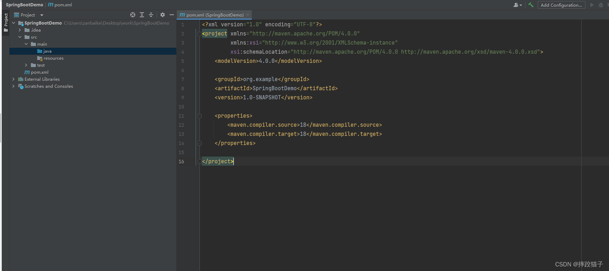
Task: Click the Collapse All icon in Project panel
Action: point(151,15)
